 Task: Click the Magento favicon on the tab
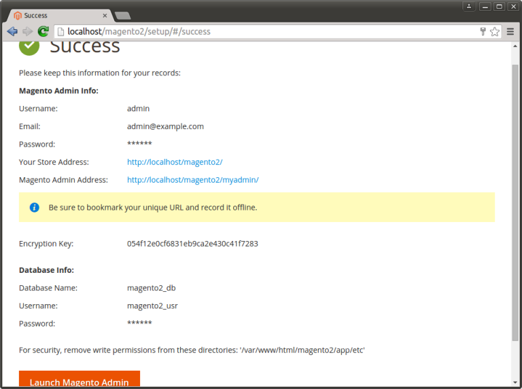pos(17,15)
